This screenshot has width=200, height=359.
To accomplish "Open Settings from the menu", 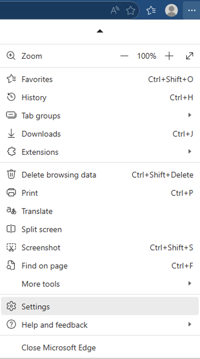I will pos(36,306).
